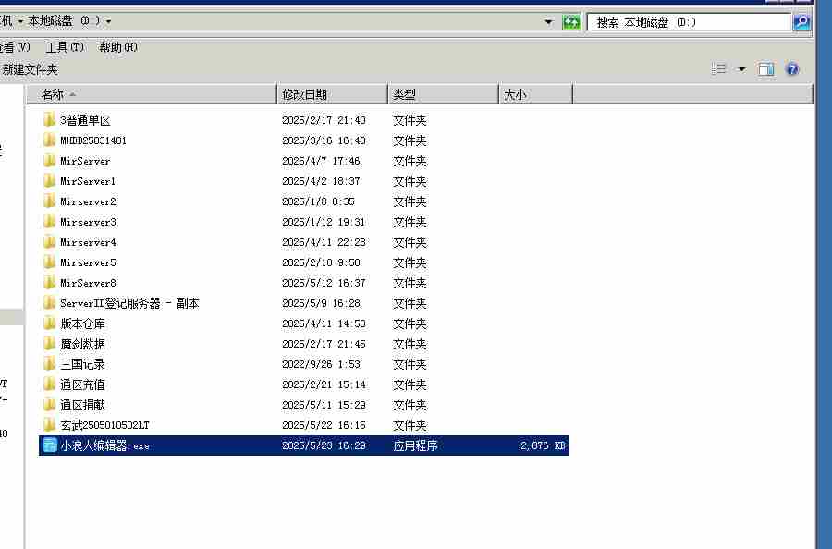Click the green refresh button in address bar
832x549 pixels.
click(x=571, y=22)
